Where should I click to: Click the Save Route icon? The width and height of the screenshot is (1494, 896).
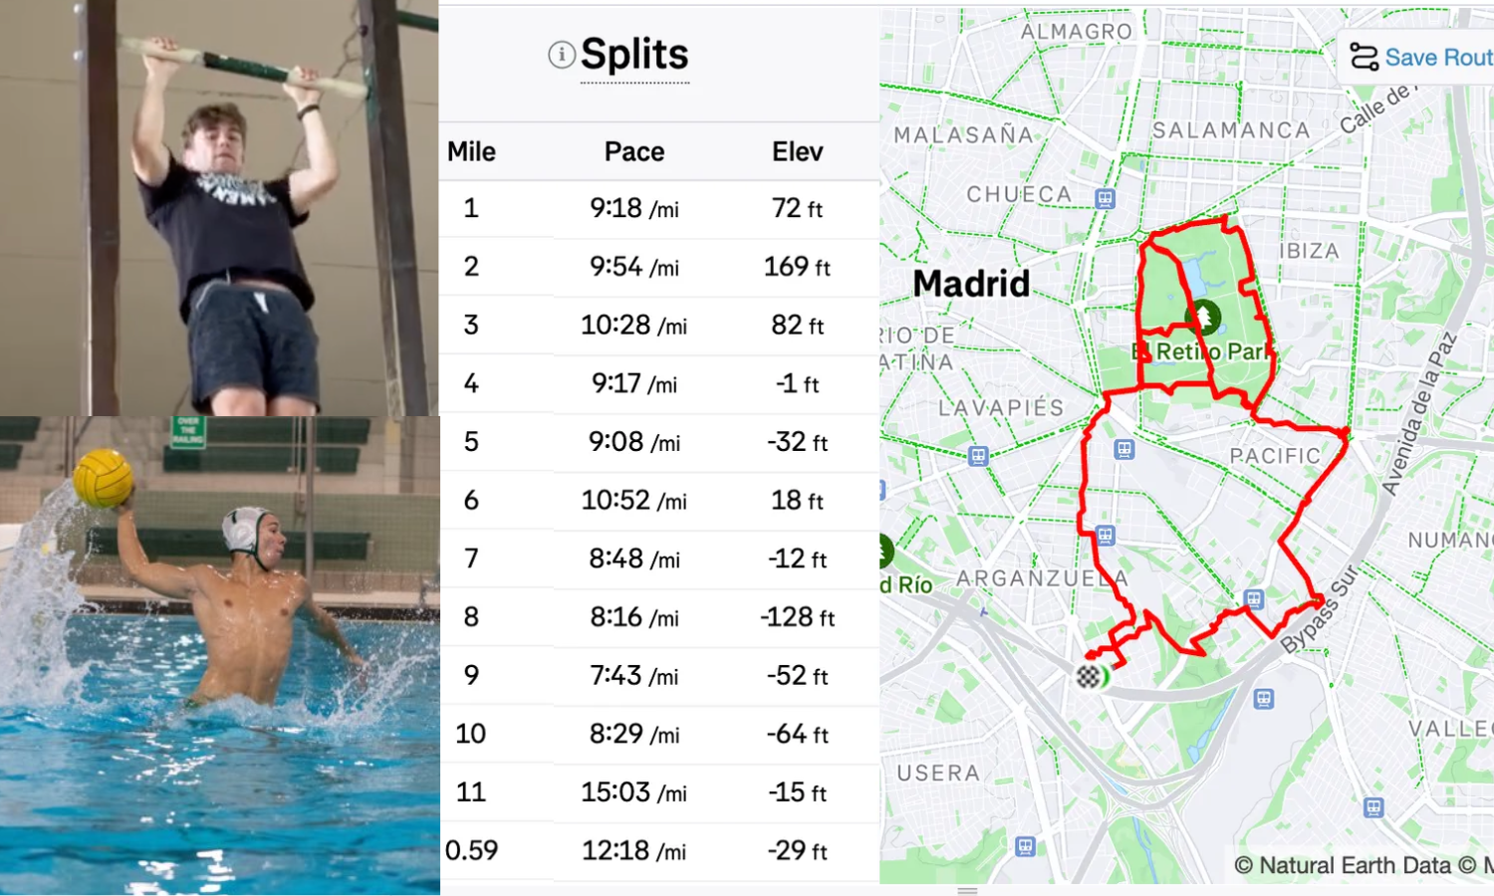tap(1364, 58)
